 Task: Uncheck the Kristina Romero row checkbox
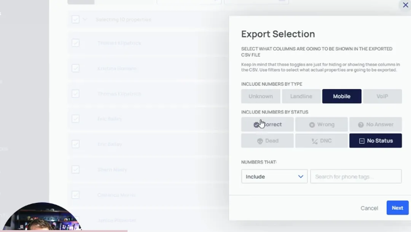coord(75,68)
